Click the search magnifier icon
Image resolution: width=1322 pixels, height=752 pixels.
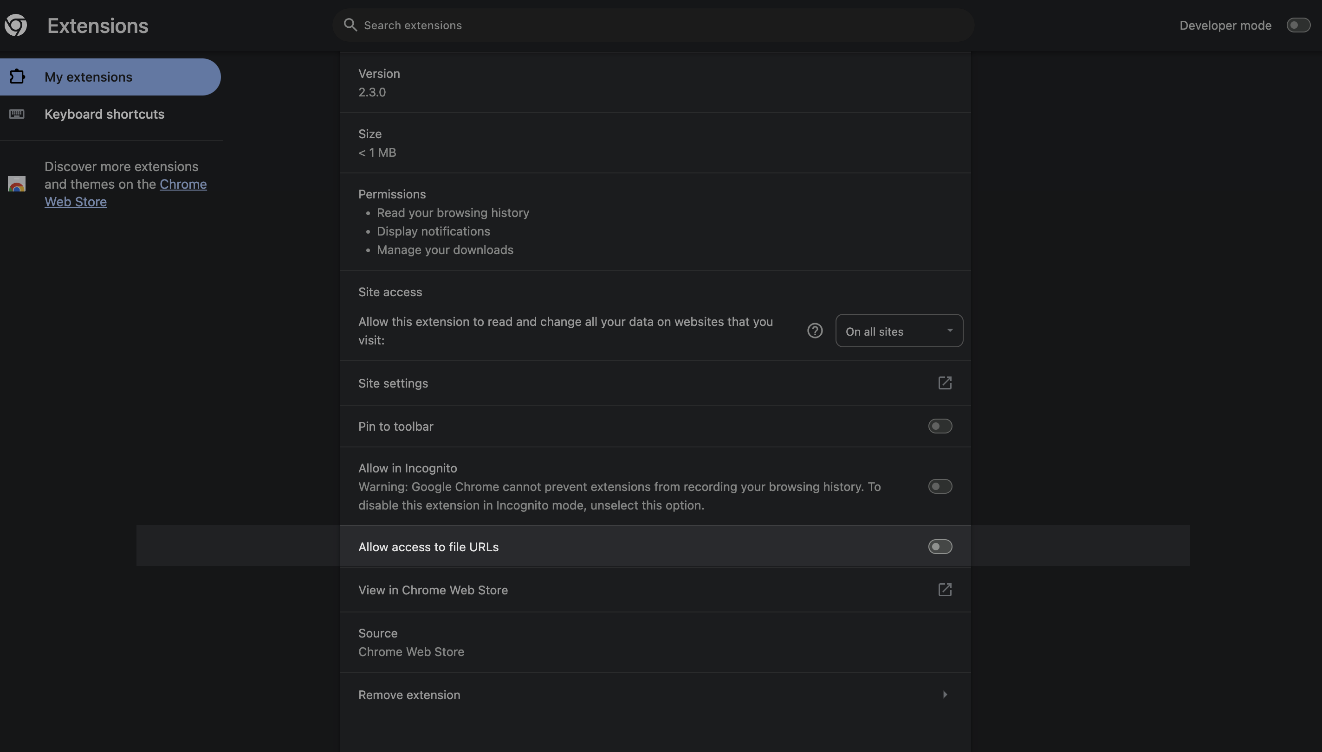pyautogui.click(x=350, y=25)
